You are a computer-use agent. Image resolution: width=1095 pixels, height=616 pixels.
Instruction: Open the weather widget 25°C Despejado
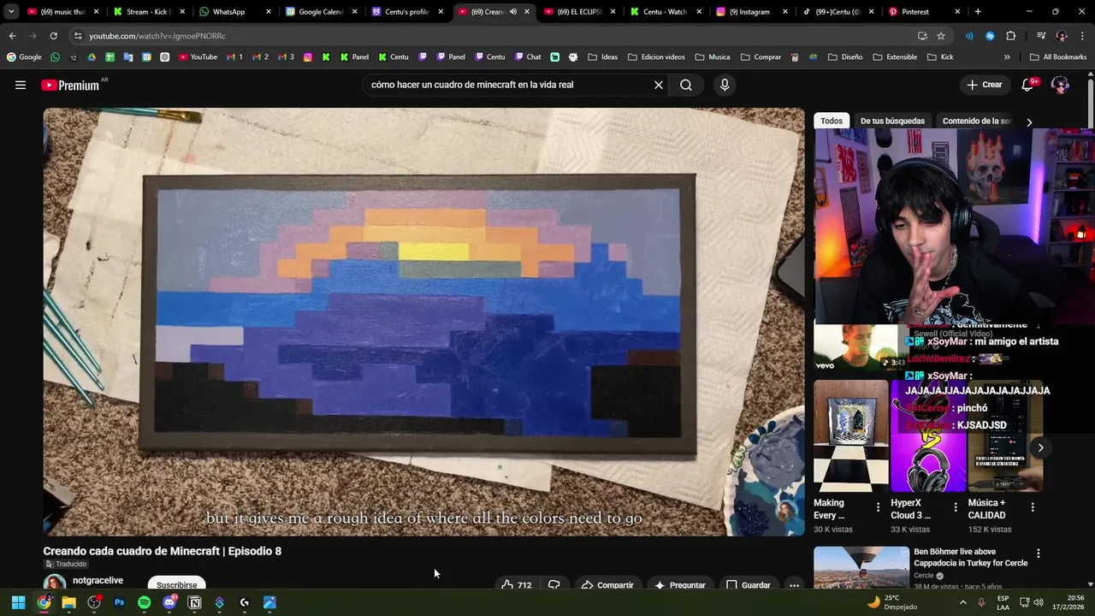coord(891,602)
